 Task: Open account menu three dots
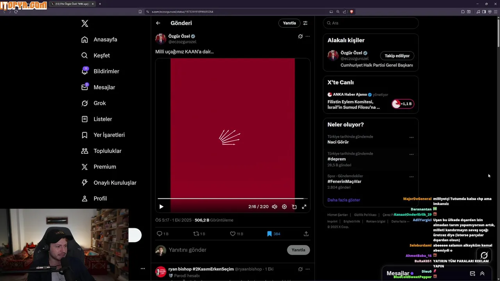[x=143, y=269]
